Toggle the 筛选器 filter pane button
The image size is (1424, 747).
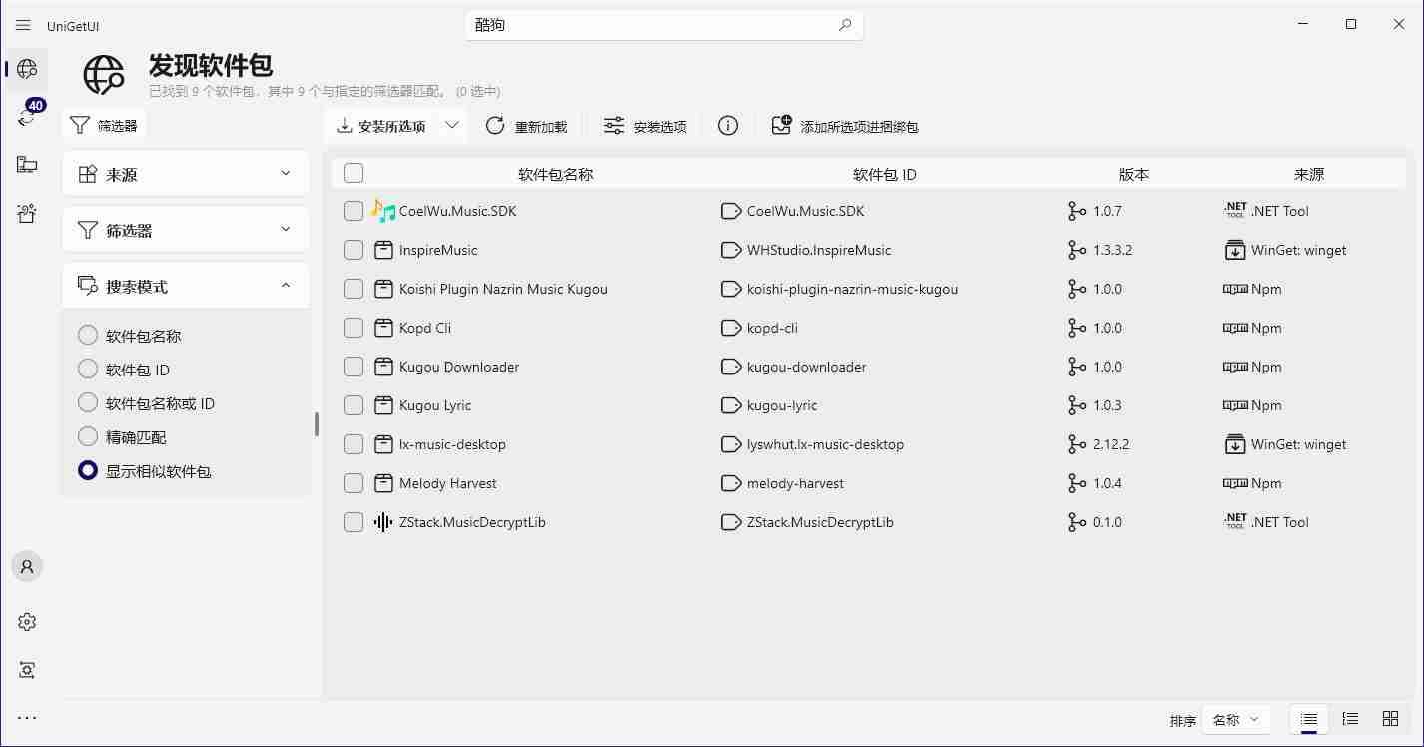tap(105, 126)
